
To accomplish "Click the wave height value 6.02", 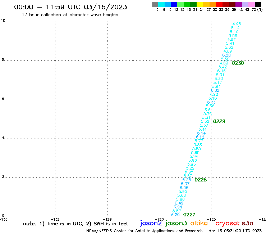I will click(215, 90).
